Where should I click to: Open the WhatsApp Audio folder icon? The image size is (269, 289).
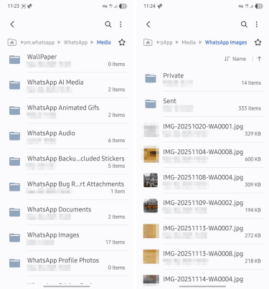(x=14, y=136)
